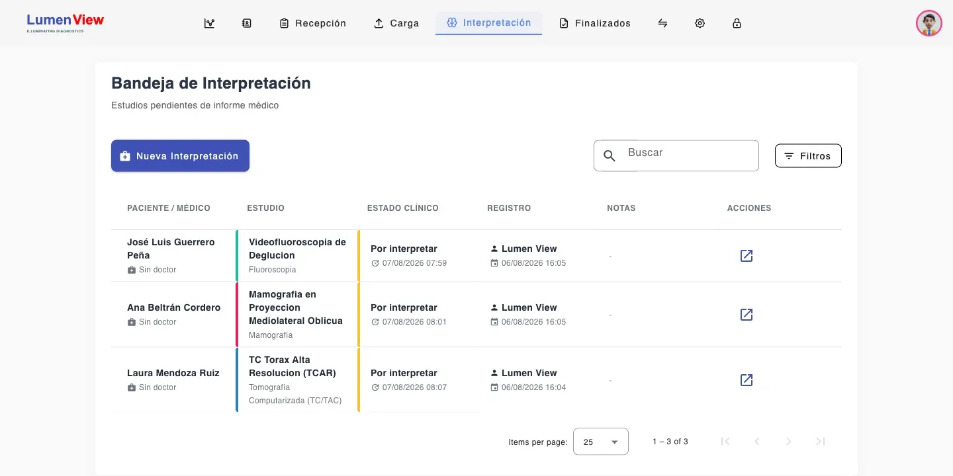Click Tomografía Computarizada (TC/TAC) modality label
The height and width of the screenshot is (476, 953).
pos(295,394)
